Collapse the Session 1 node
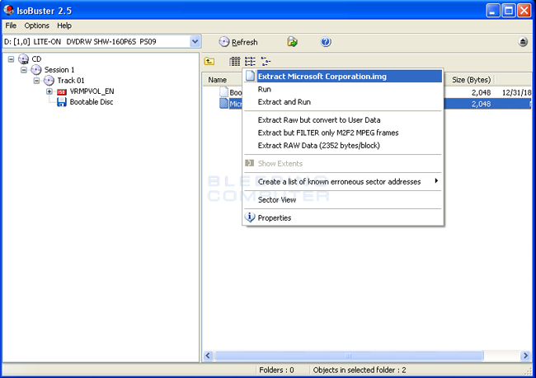Viewport: 536px width, 378px height. tap(24, 70)
